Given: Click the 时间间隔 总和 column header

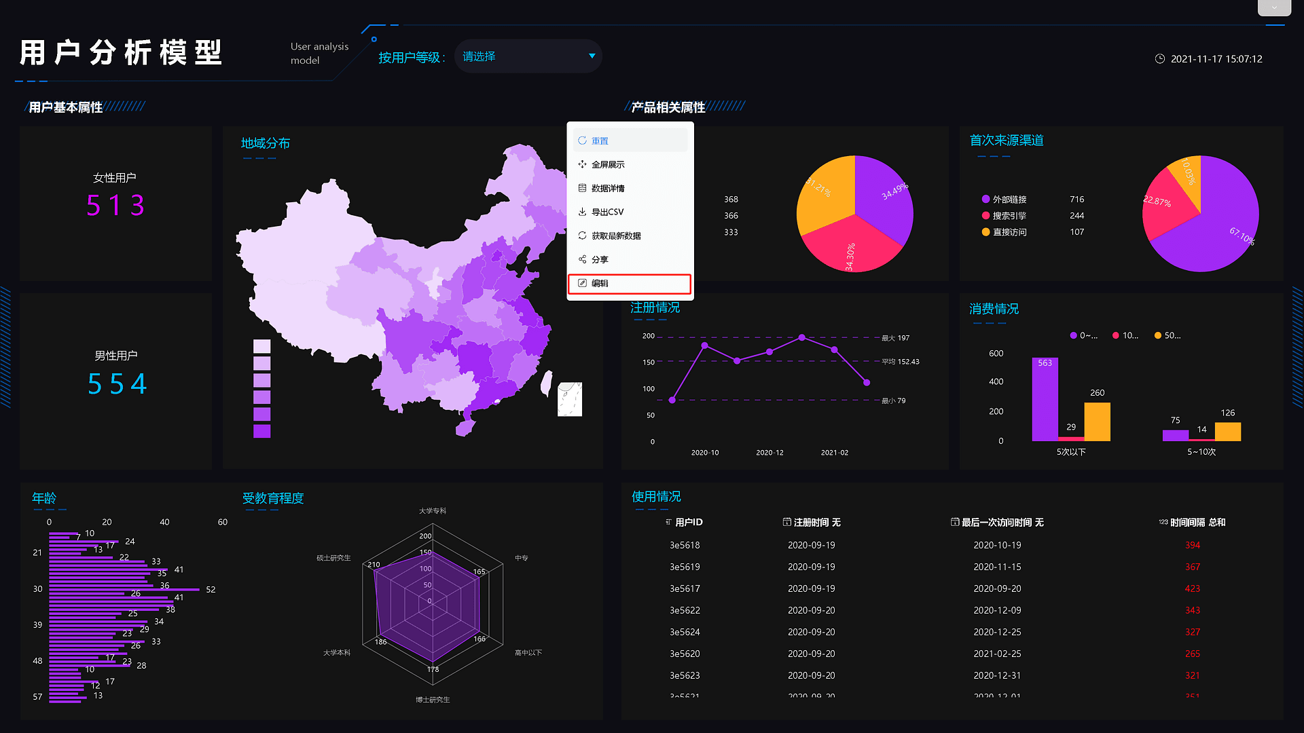Looking at the screenshot, I should tap(1192, 522).
